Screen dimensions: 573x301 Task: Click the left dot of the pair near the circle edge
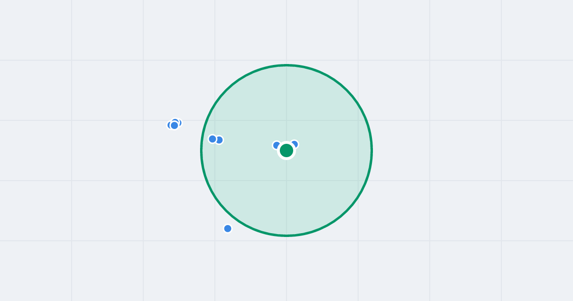tap(212, 139)
